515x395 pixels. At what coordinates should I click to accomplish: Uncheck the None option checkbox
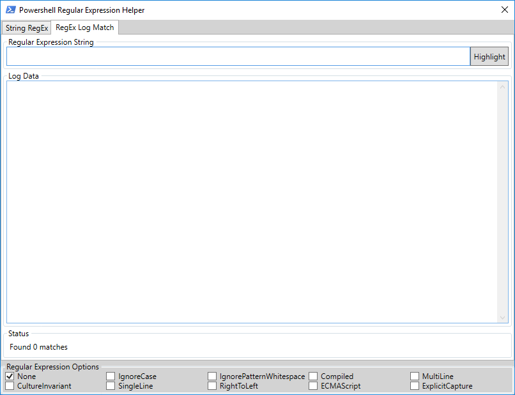10,376
